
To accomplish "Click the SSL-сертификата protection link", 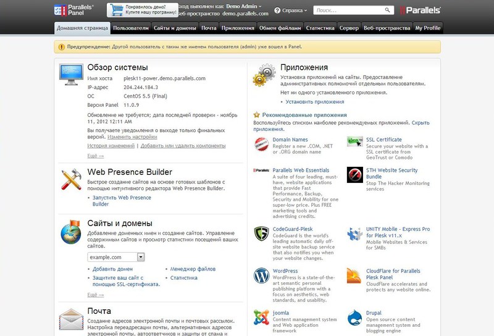I will (x=126, y=281).
